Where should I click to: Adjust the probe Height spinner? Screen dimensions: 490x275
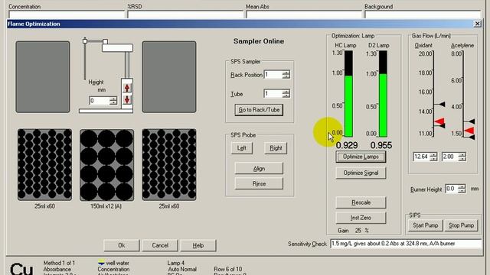click(113, 101)
